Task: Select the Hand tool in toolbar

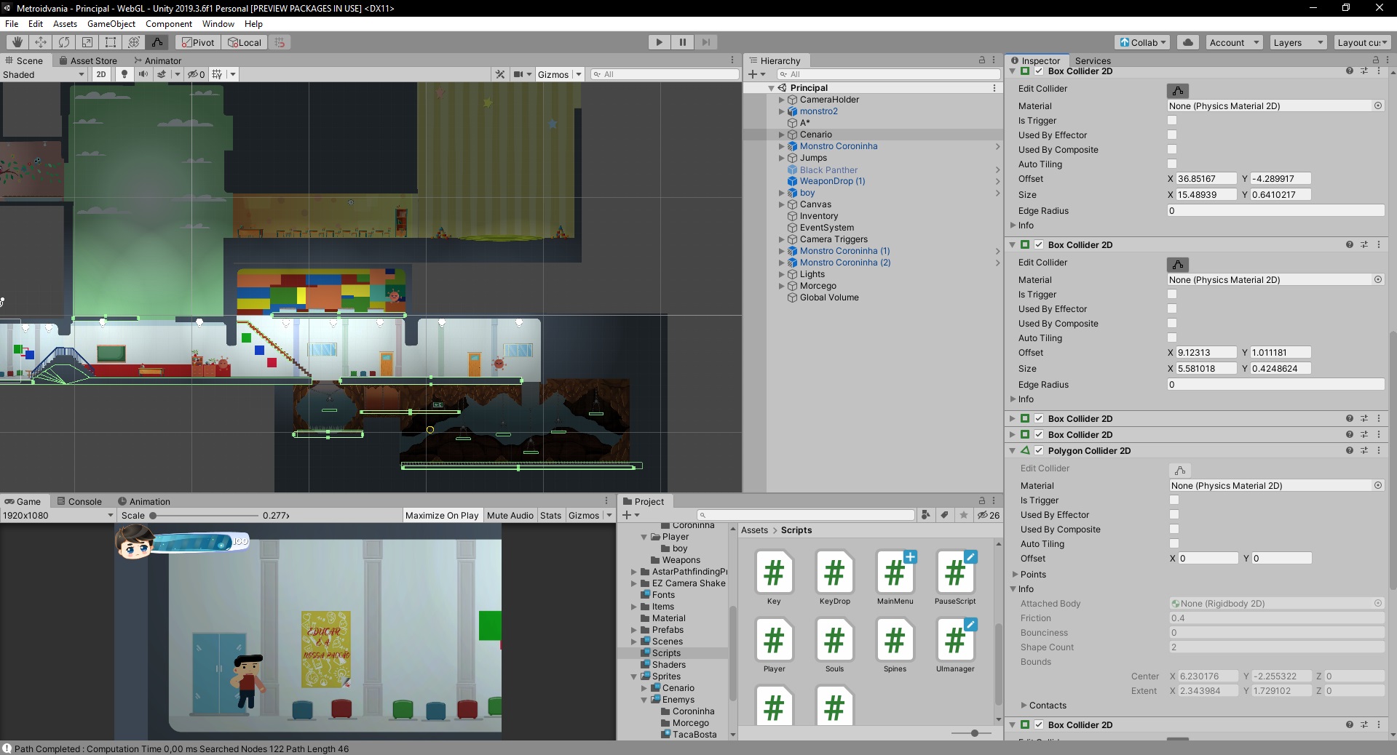Action: pos(17,42)
